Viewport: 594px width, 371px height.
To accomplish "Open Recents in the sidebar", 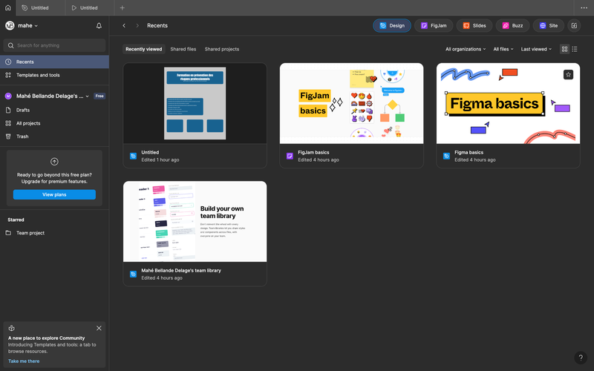I will (54, 62).
